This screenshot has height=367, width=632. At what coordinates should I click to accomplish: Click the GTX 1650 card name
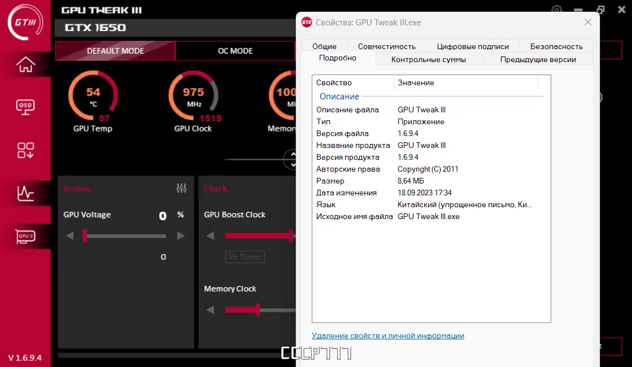[95, 28]
